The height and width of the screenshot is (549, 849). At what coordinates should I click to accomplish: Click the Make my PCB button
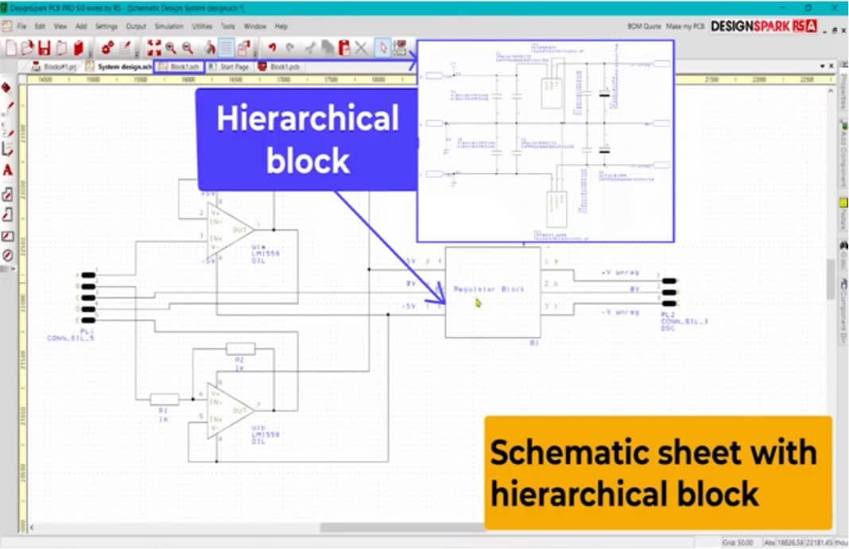pyautogui.click(x=685, y=26)
